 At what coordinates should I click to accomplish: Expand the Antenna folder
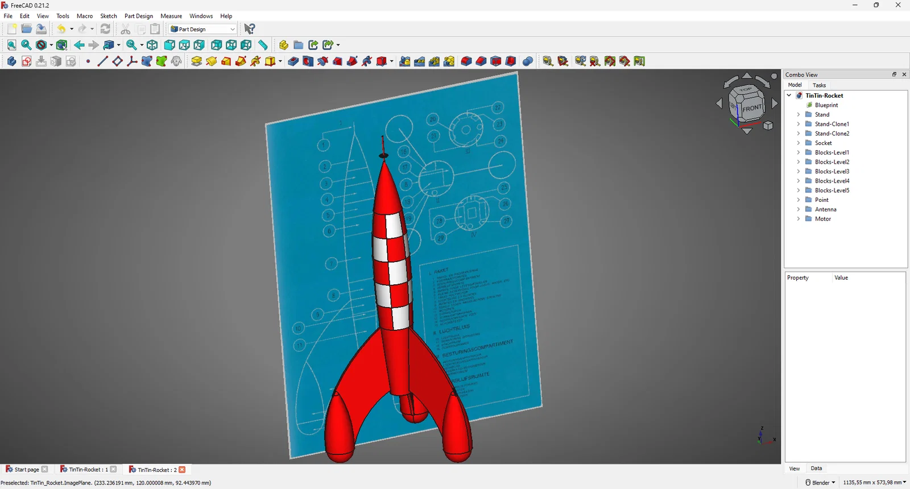pyautogui.click(x=798, y=209)
